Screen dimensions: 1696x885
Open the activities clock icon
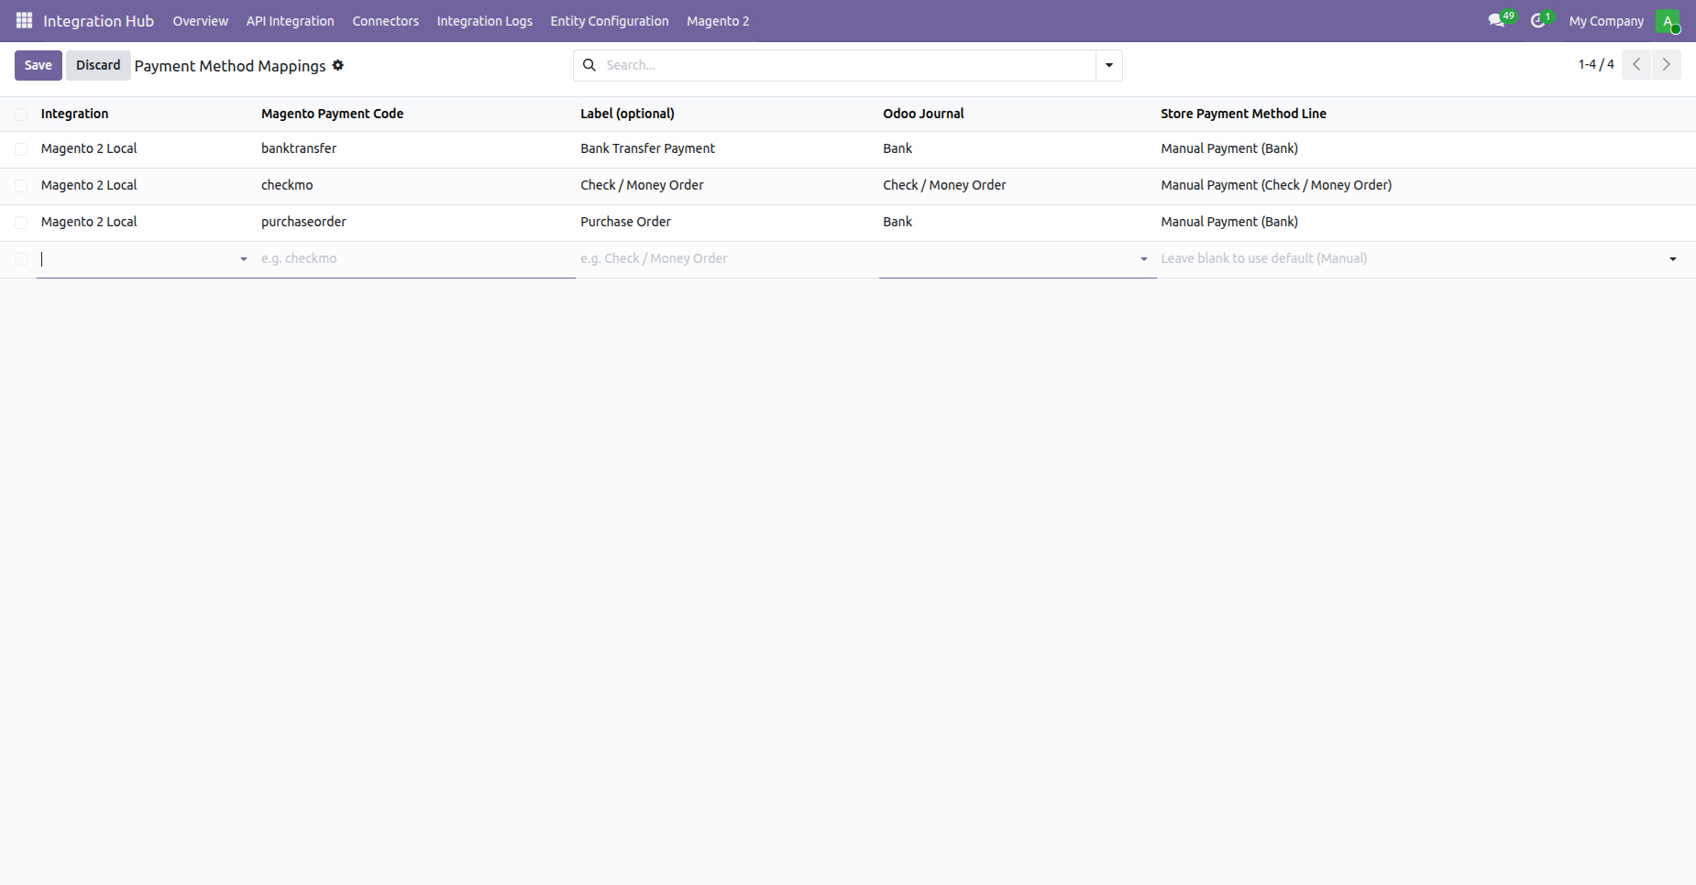[1538, 20]
